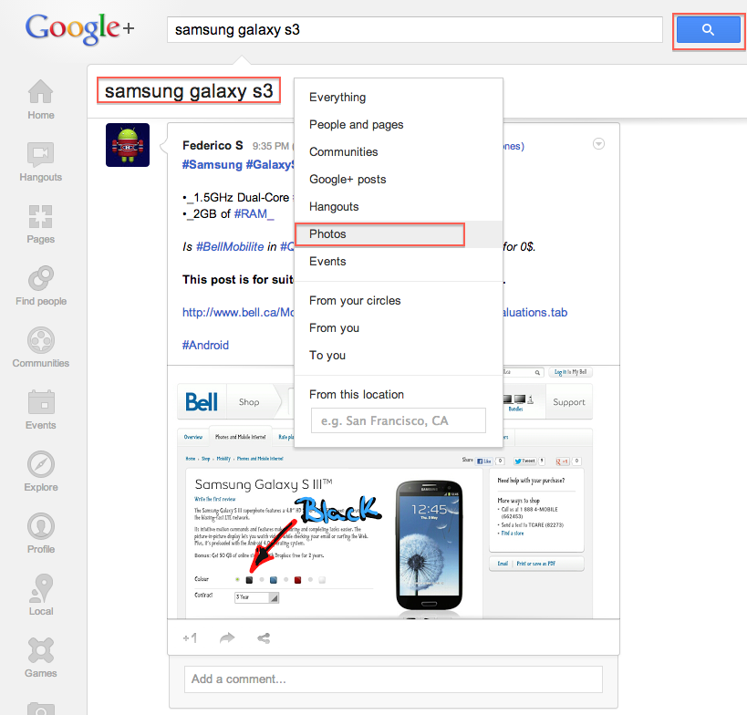
Task: Click Federico S avatar image
Action: (128, 145)
